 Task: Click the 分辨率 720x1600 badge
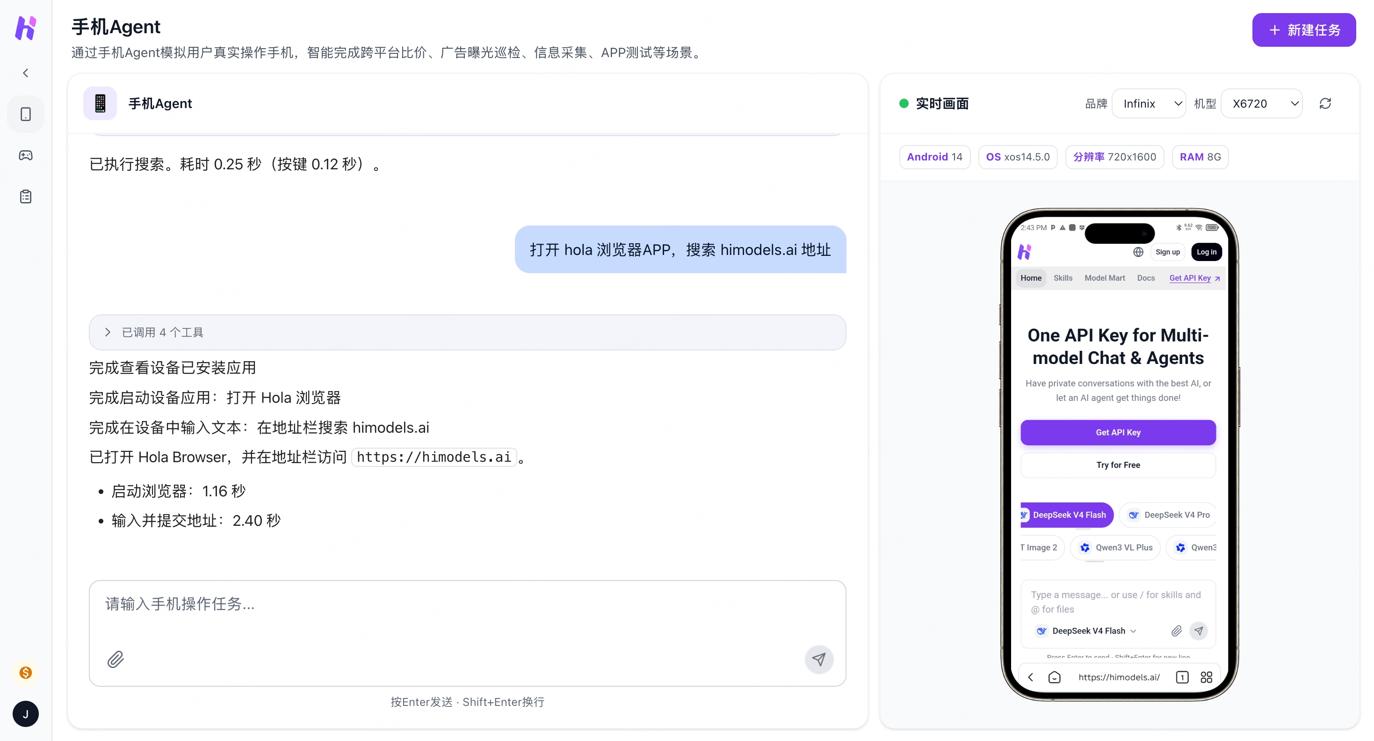[x=1114, y=157]
